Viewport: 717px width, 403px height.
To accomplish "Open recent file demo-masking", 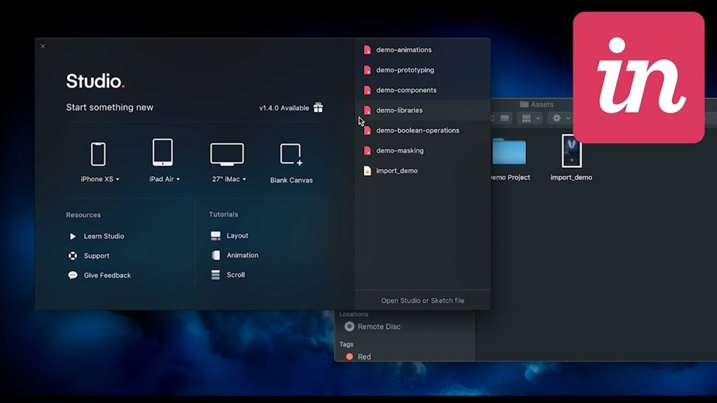I will 422,150.
